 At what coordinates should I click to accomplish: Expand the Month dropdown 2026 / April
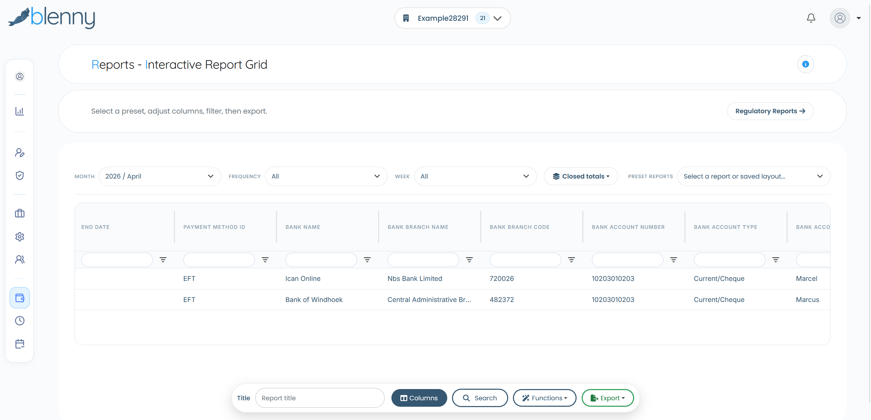click(160, 176)
